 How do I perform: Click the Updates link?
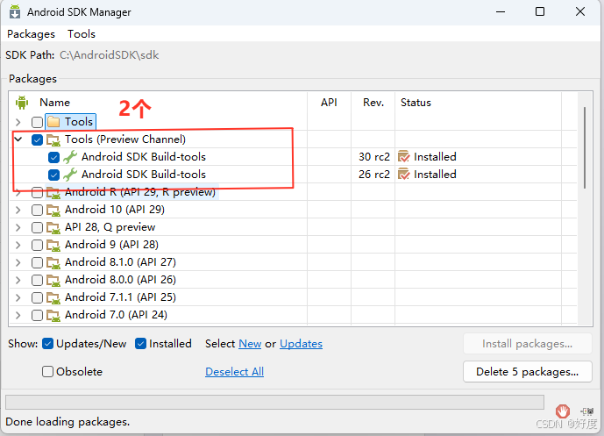click(301, 344)
